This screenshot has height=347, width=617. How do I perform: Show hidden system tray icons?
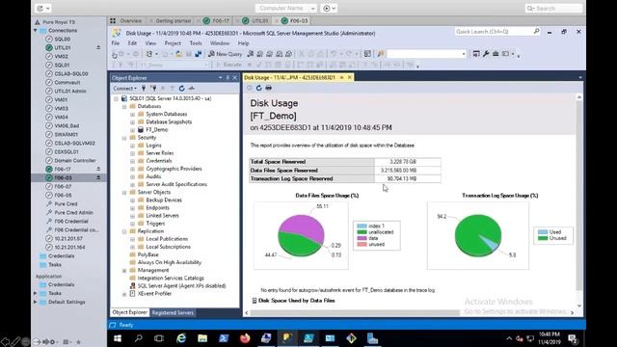pyautogui.click(x=509, y=338)
